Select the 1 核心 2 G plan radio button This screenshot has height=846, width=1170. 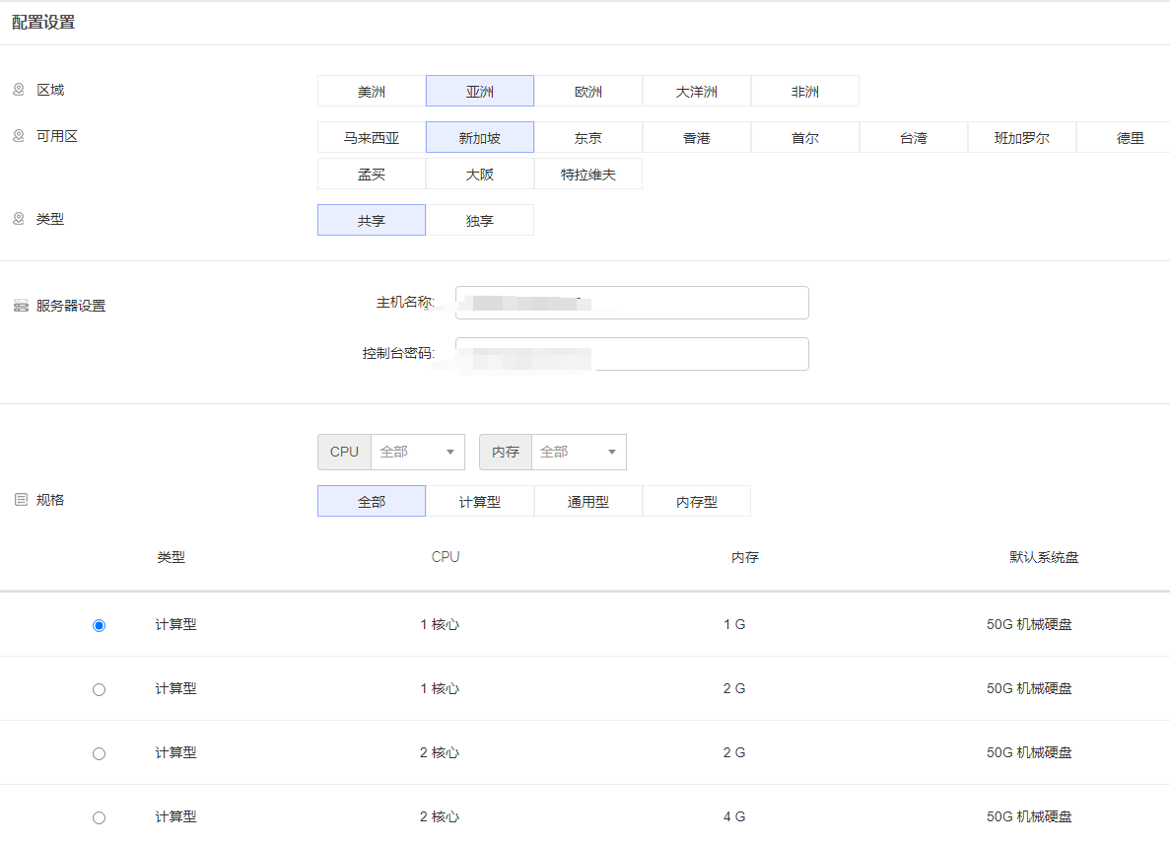[99, 689]
